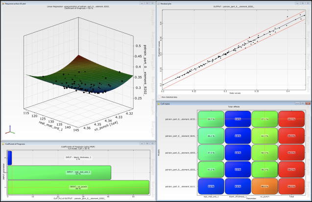Click the Coefficient of Prognosis window title icon
Viewport: 312px width, 202px height.
[x=3, y=144]
